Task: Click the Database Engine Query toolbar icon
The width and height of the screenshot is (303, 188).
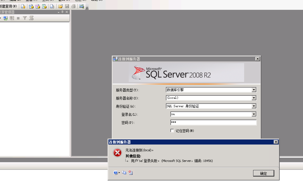Action: (23, 6)
